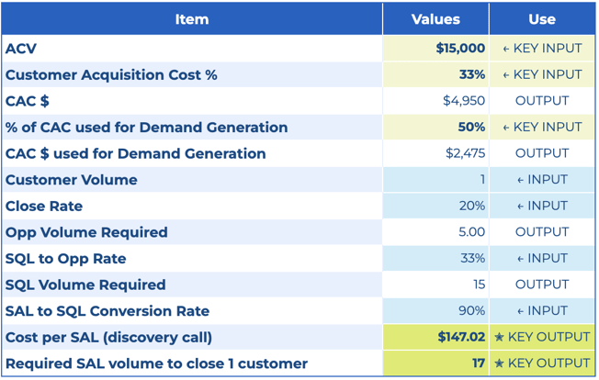Click the arrow icon in the Customer Volume row

tap(520, 181)
